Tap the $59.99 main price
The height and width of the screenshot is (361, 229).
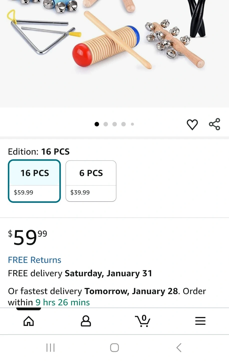28,237
